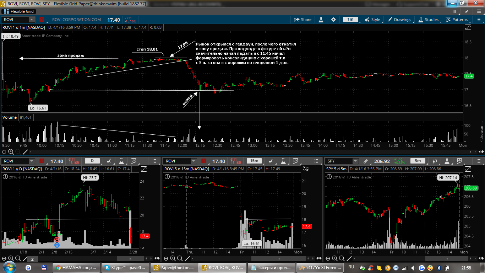Open the Style menu

372,20
